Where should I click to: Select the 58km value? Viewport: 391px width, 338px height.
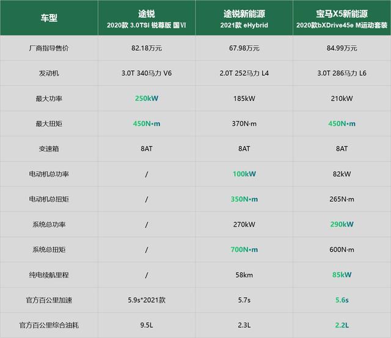(244, 275)
